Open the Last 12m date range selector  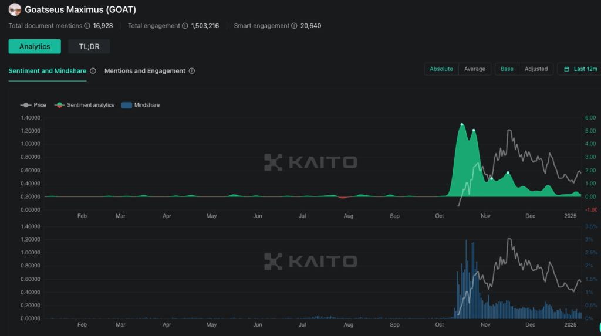tap(580, 69)
